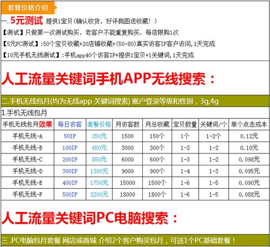Click the 【5元PC测试】 description line
Image resolution: width=270 pixels, height=247 pixels.
click(109, 44)
